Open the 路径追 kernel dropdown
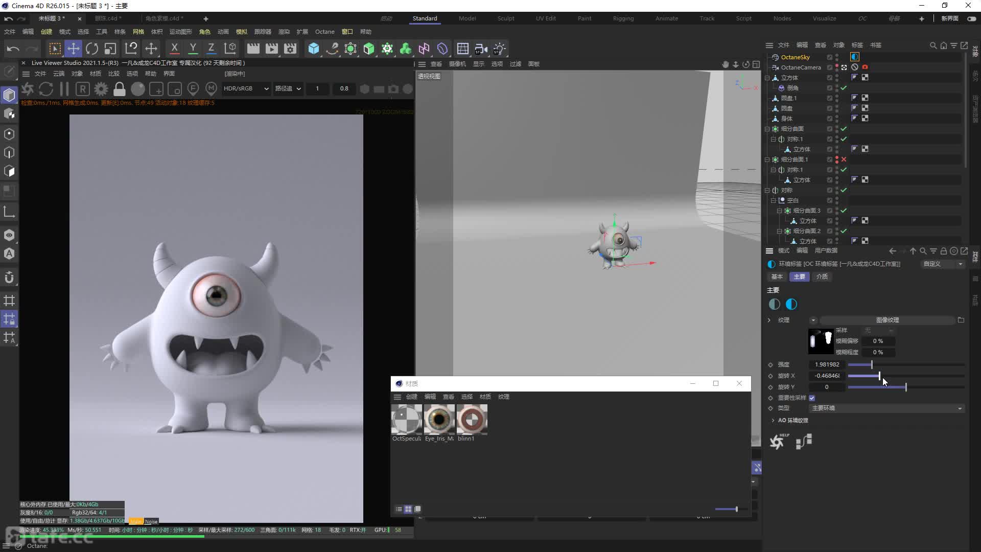981x552 pixels. click(288, 88)
